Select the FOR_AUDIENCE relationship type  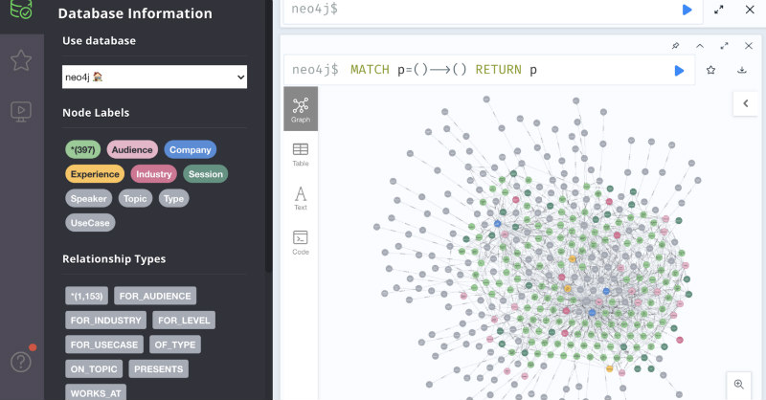point(155,296)
